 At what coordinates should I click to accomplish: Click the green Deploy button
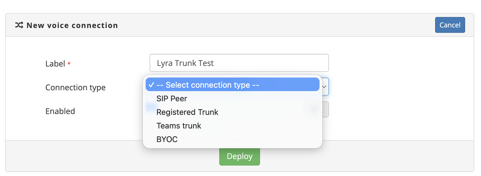239,156
